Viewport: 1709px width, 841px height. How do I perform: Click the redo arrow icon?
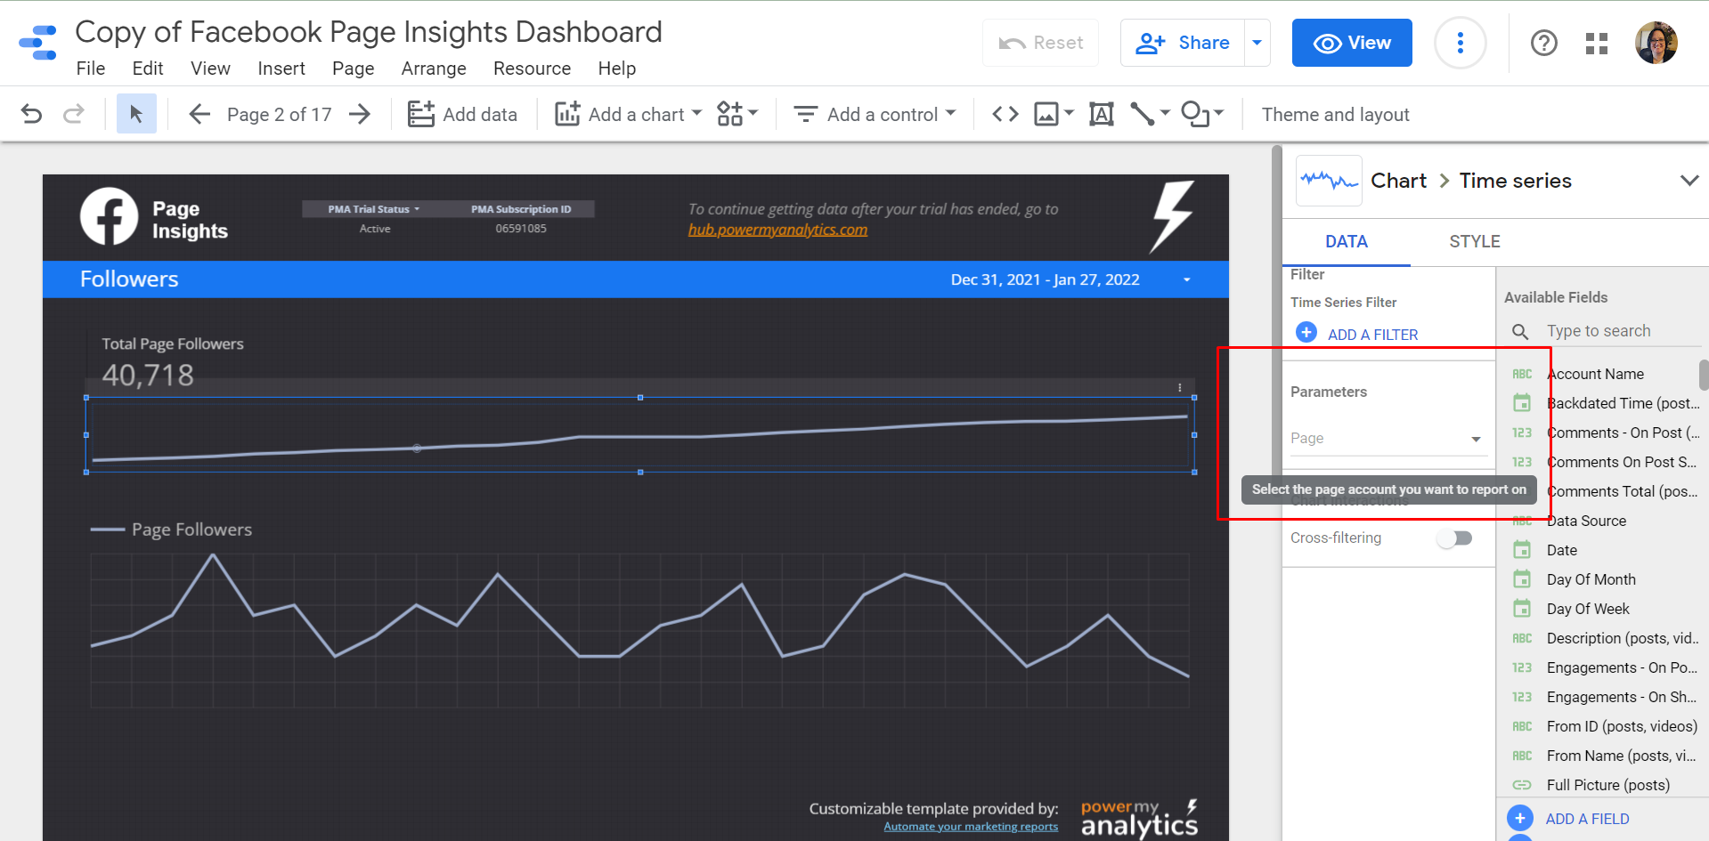coord(74,114)
